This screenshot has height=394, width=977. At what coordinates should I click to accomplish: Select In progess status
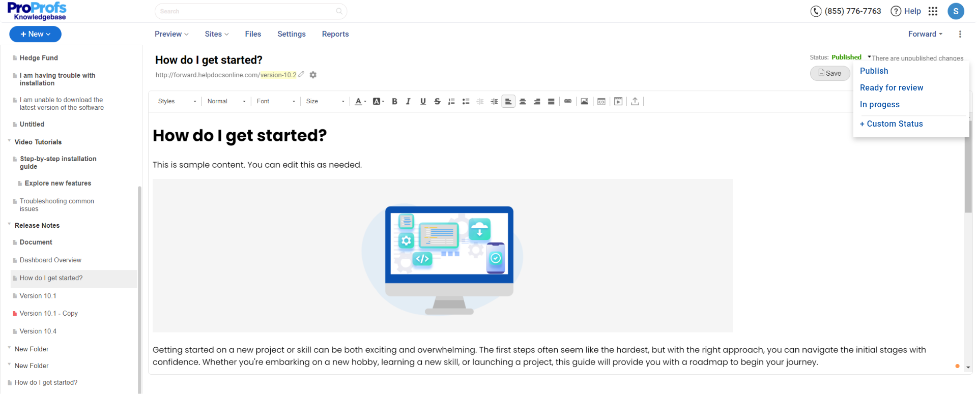[x=880, y=104]
